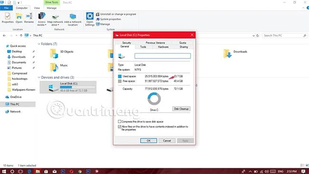Click OK in the Properties dialog

coord(149,141)
